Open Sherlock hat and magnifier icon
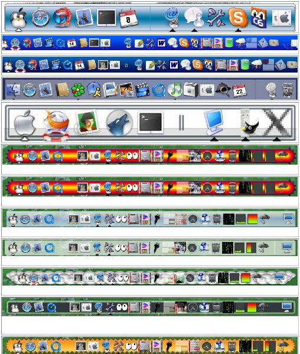The height and width of the screenshot is (354, 300). tap(223, 90)
